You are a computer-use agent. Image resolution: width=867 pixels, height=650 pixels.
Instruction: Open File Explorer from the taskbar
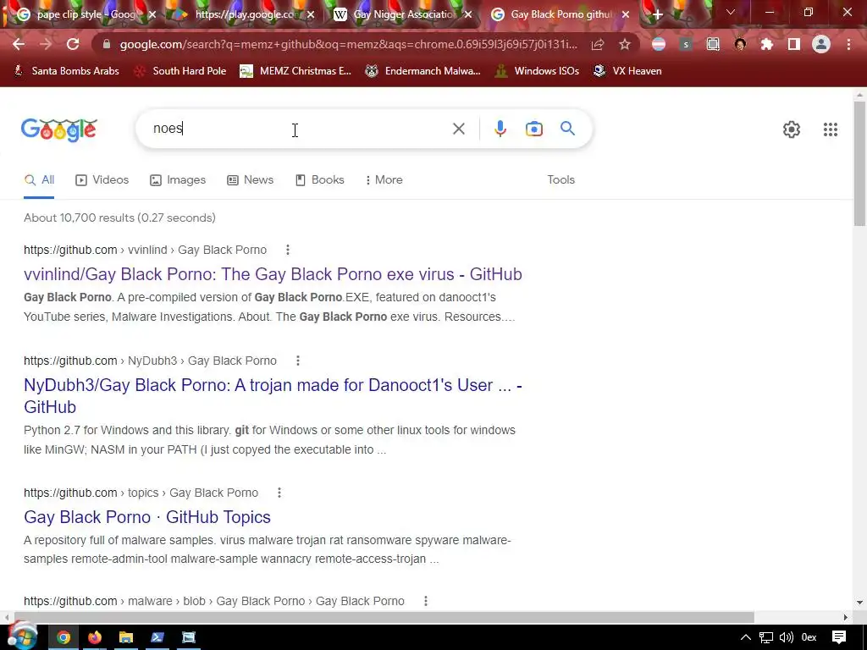point(126,638)
